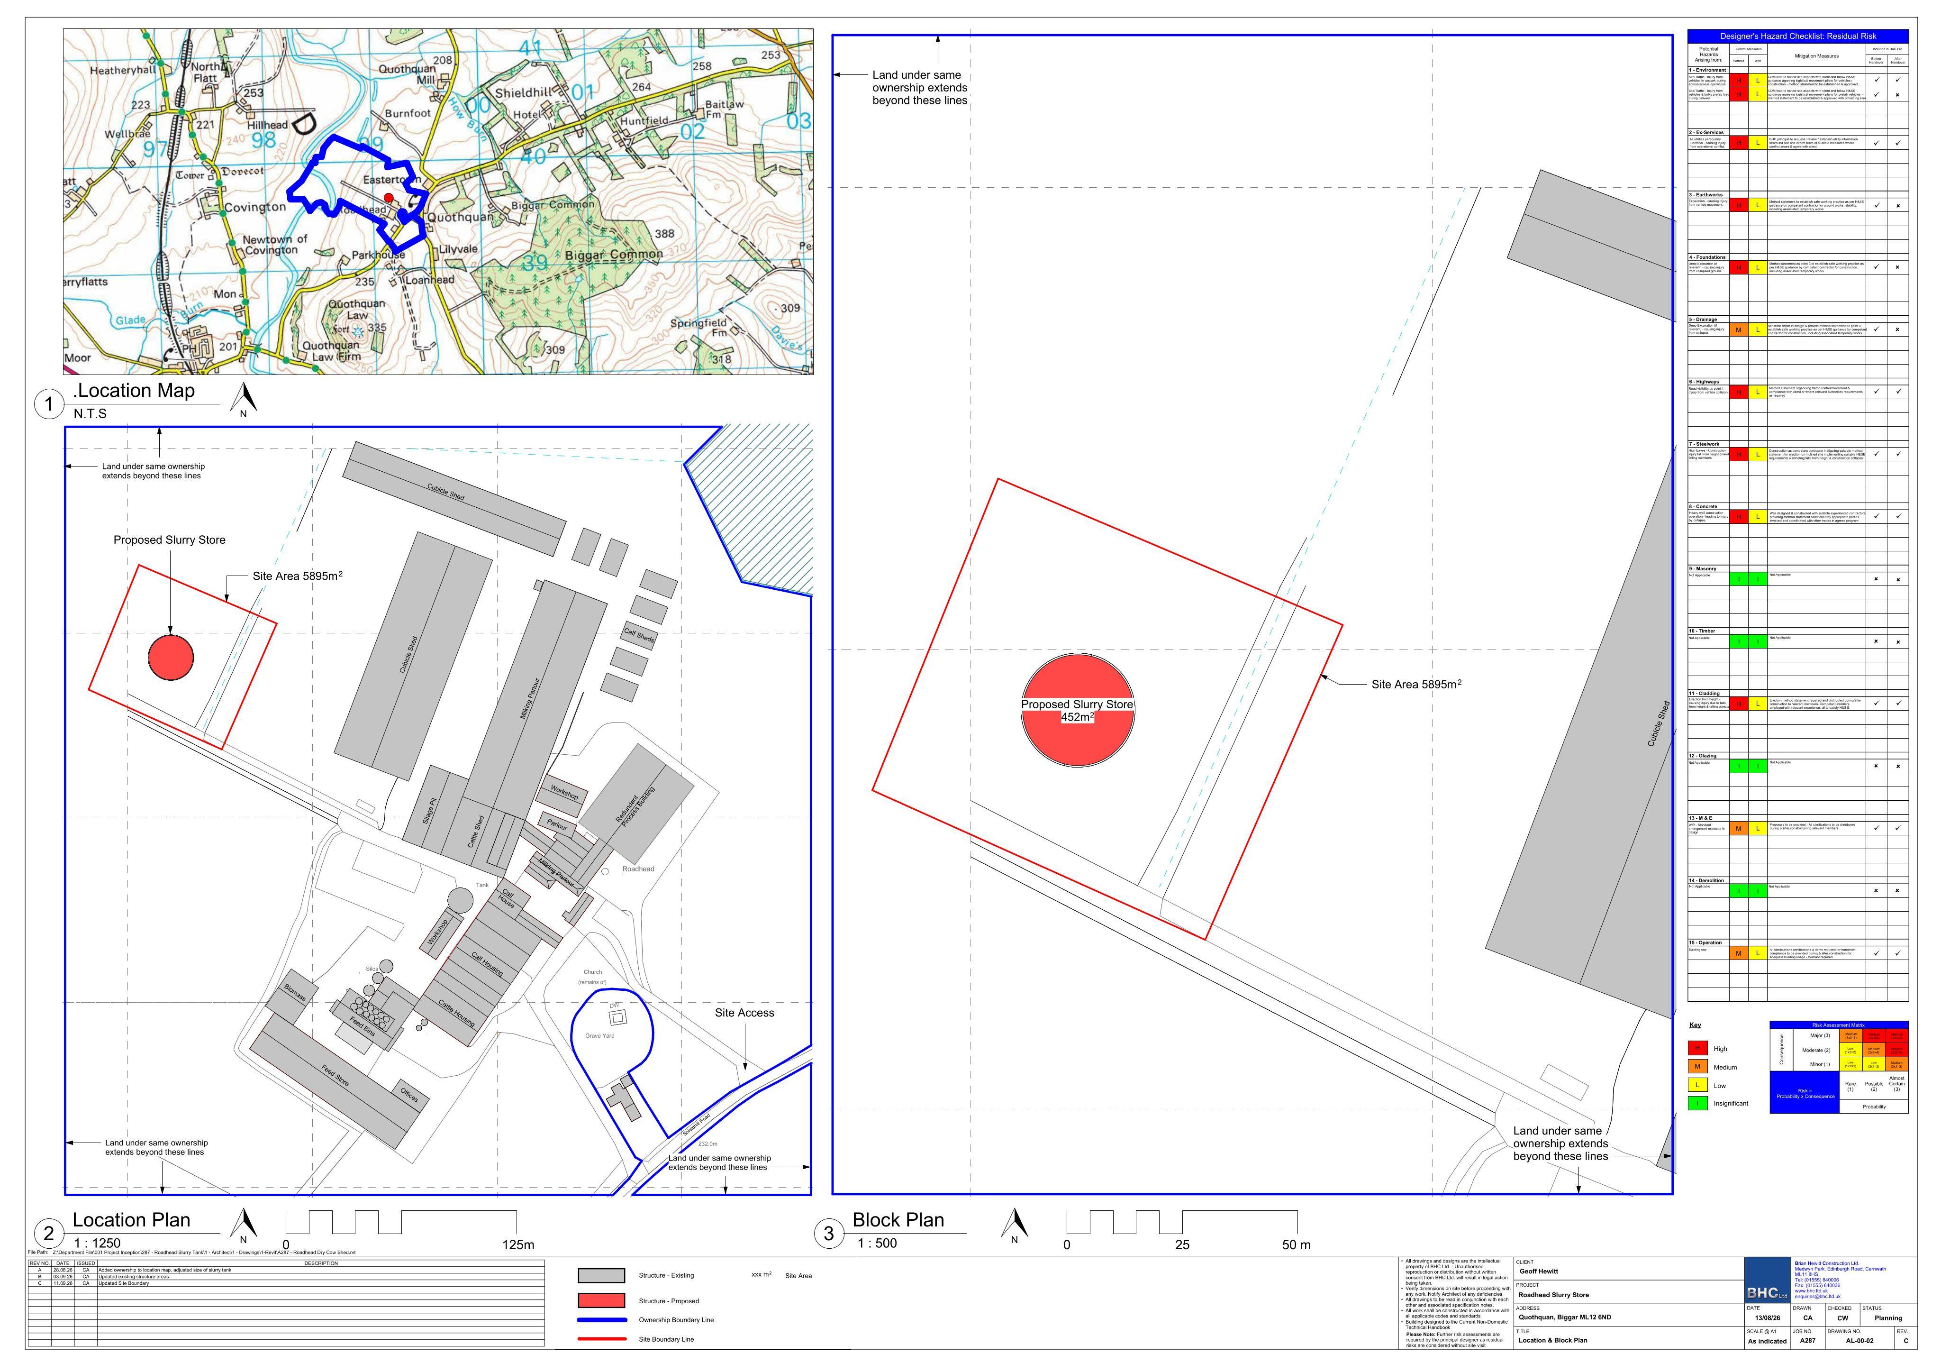The image size is (1941, 1372).
Task: Click the 'Feed Store' building label
Action: pyautogui.click(x=336, y=1075)
